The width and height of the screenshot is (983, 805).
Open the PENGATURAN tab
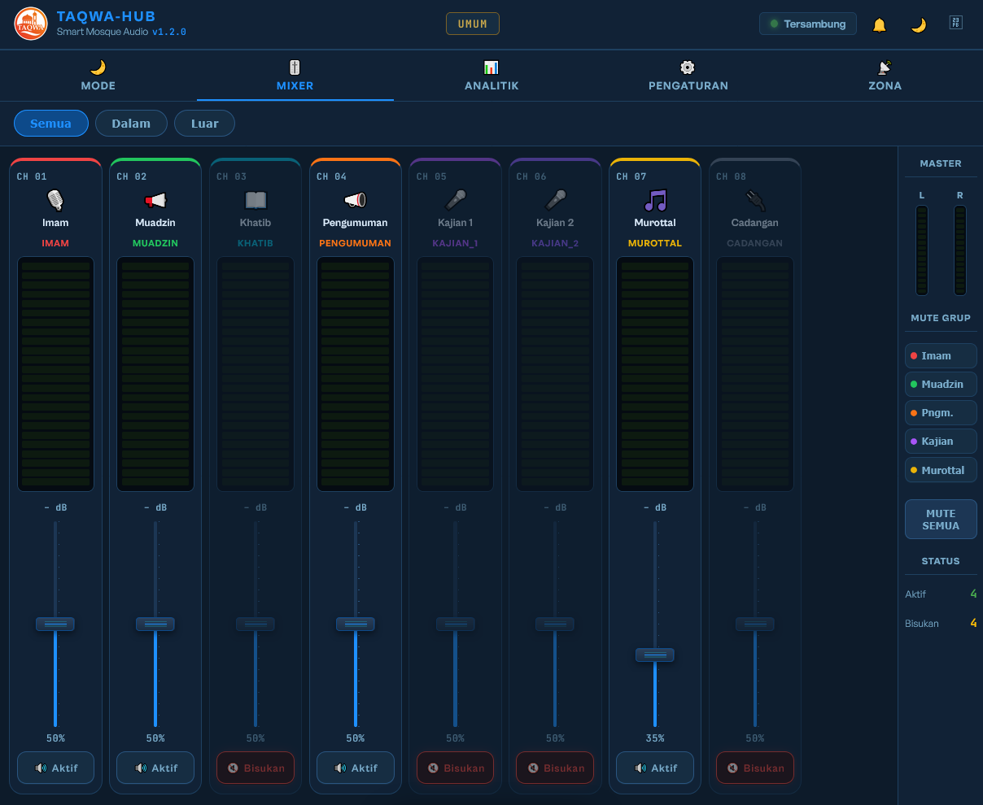click(688, 76)
